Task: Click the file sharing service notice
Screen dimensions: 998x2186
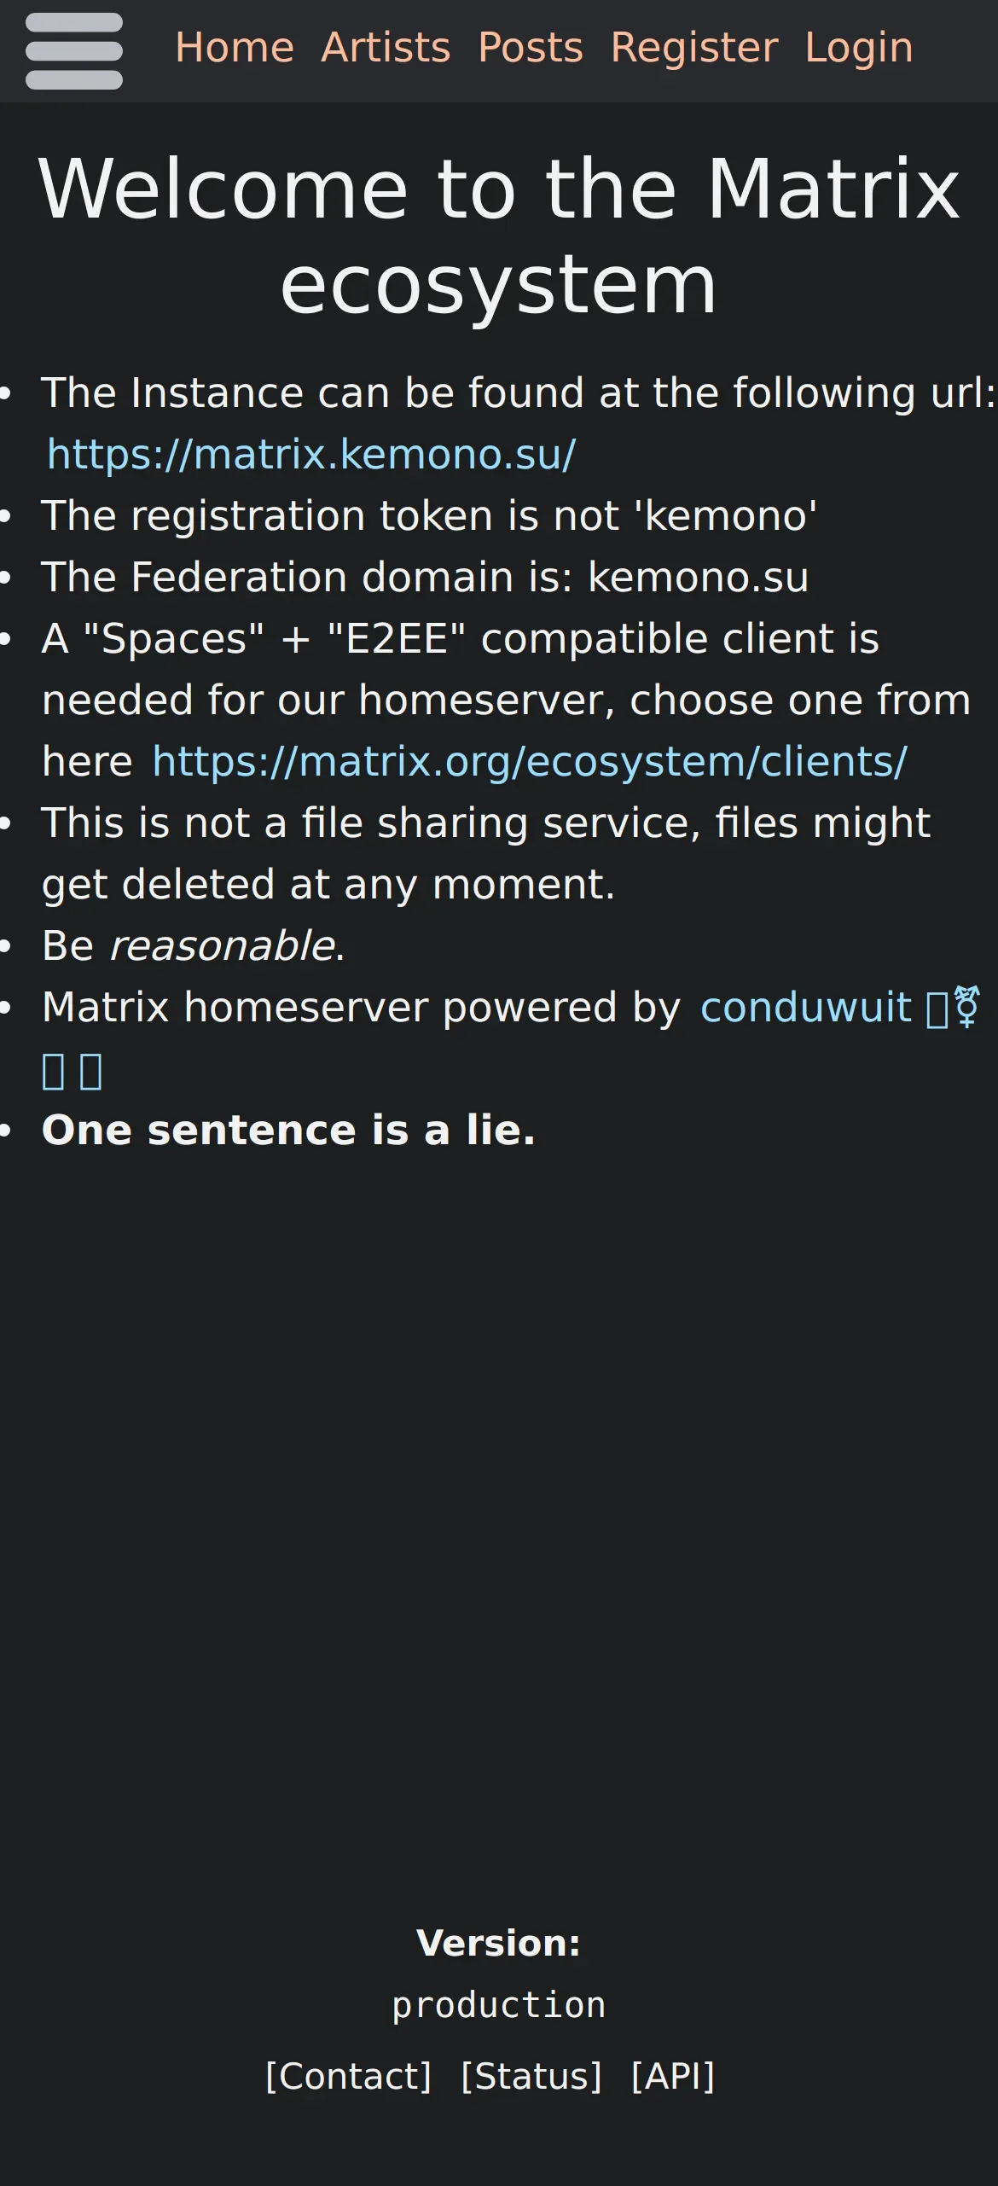Action: [x=486, y=853]
